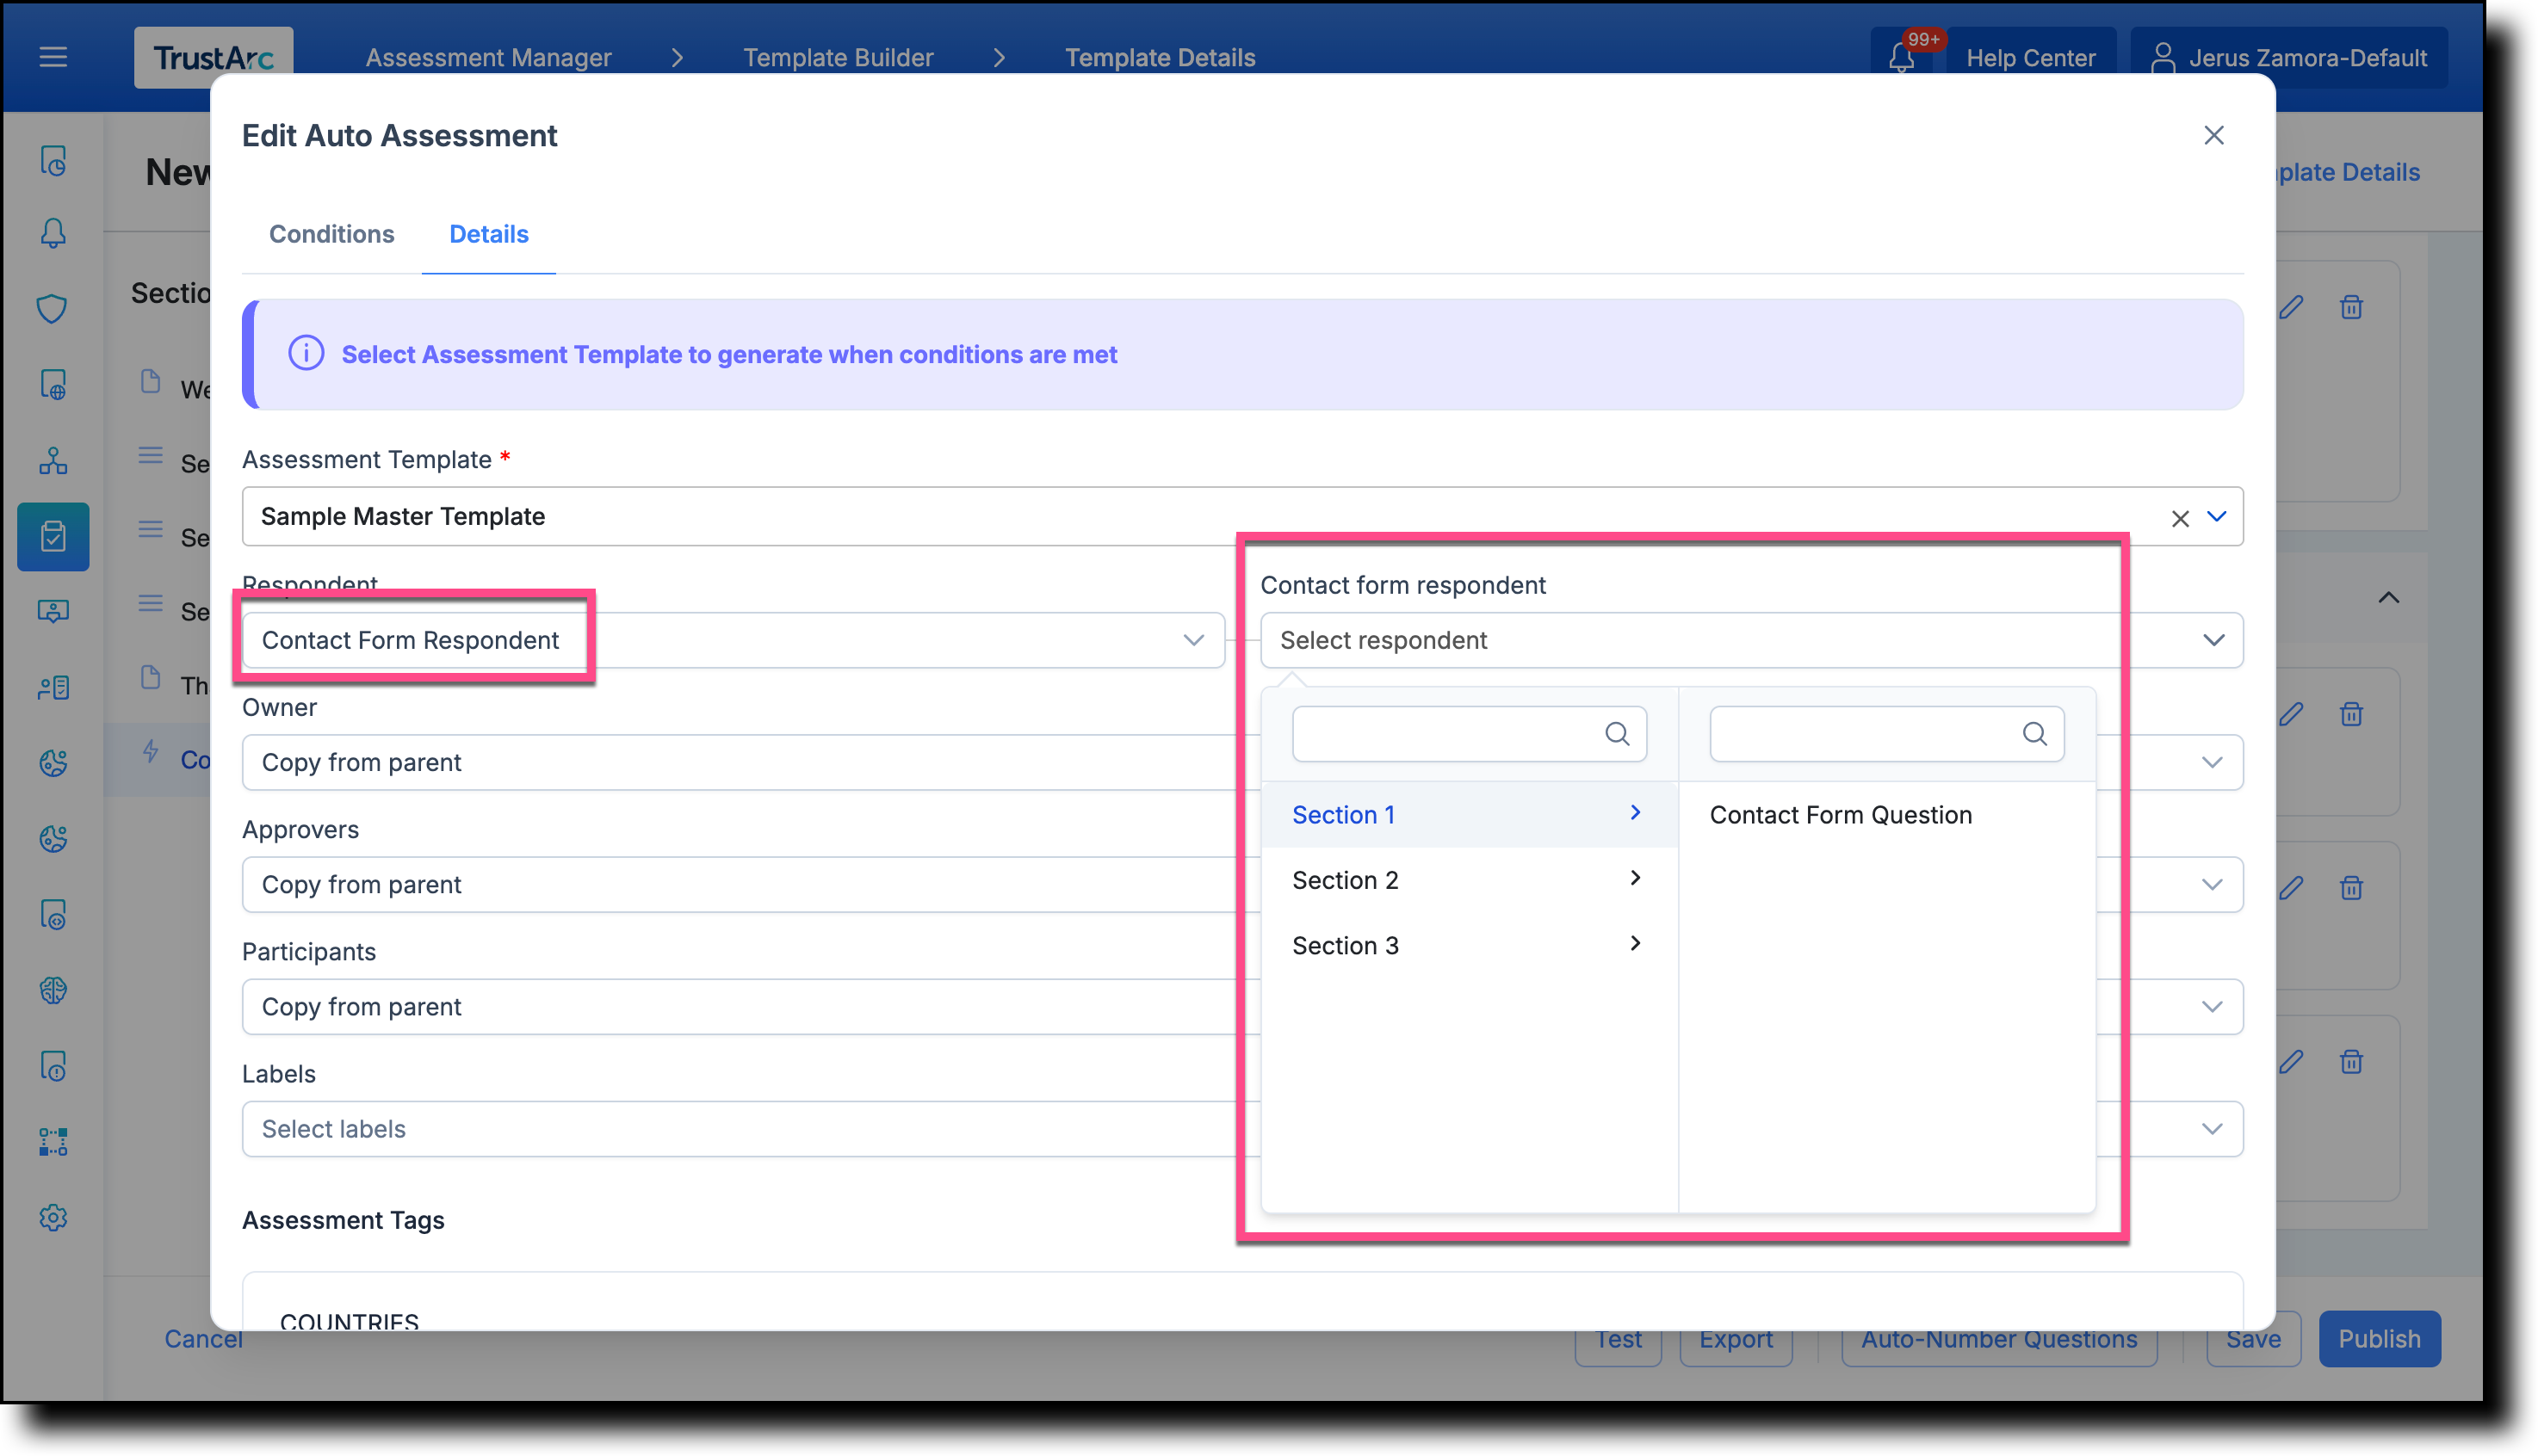Image resolution: width=2538 pixels, height=1456 pixels.
Task: Switch to the Conditions tab
Action: tap(331, 233)
